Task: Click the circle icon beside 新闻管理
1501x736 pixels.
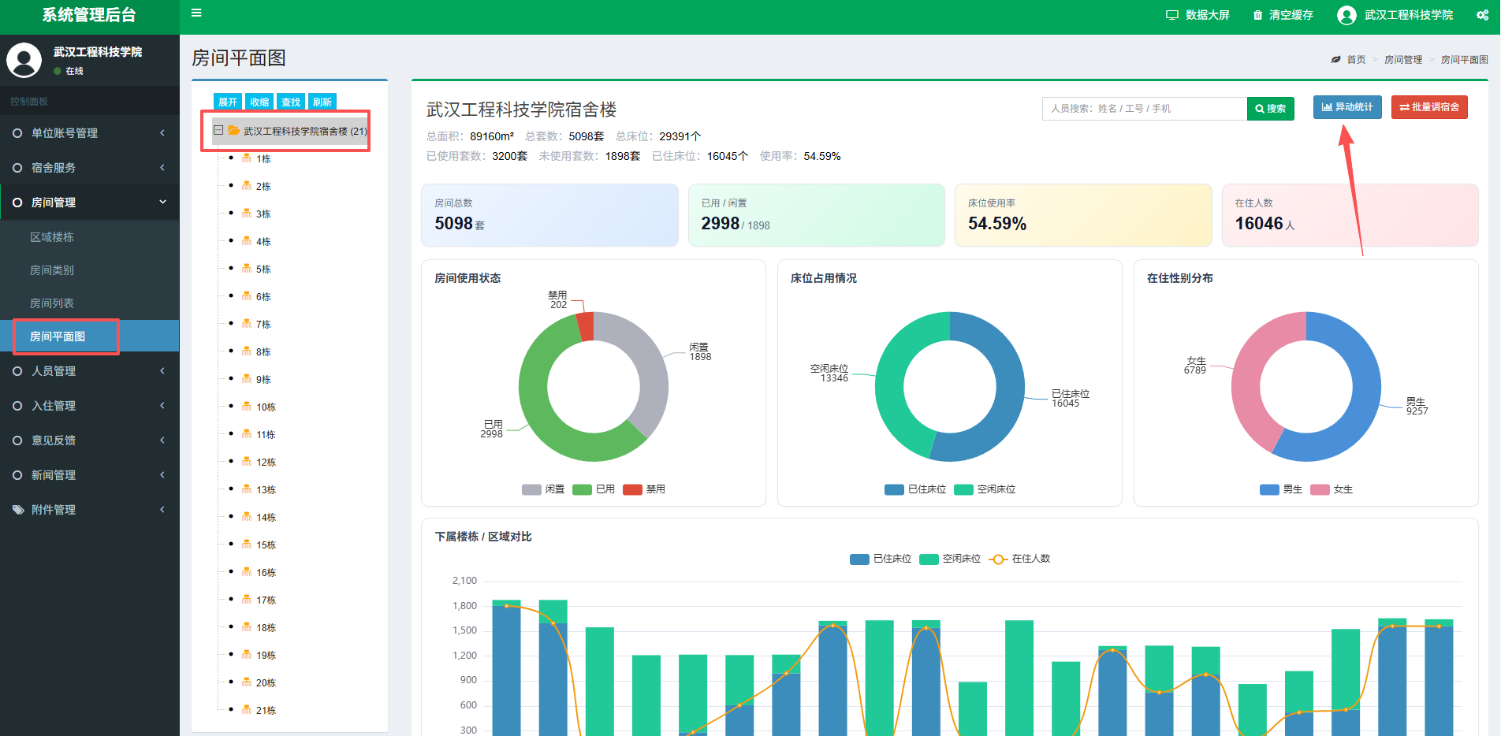Action: click(x=17, y=475)
